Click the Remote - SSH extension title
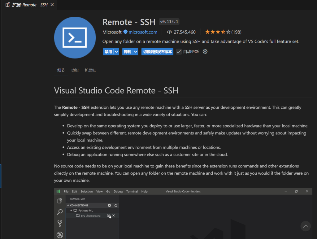The height and width of the screenshot is (239, 317). point(129,22)
